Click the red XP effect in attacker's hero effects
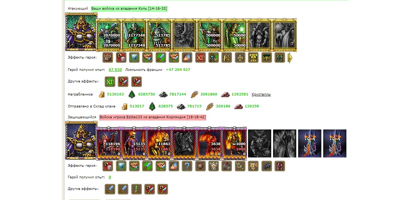410x200 pixels. 200,57
